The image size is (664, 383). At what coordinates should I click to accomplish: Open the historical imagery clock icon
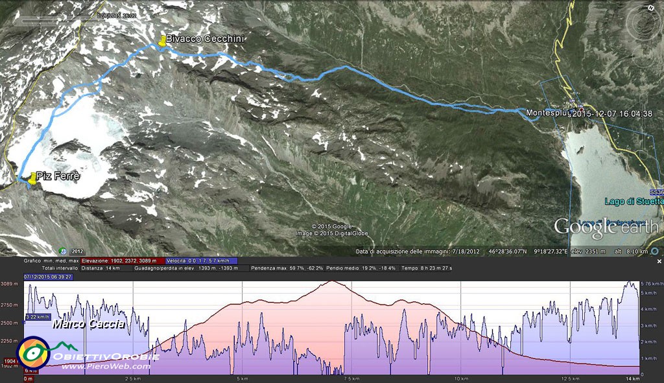[63, 251]
